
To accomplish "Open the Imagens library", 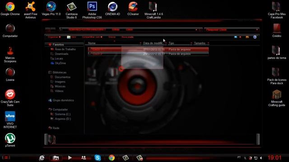I will (x=58, y=82).
